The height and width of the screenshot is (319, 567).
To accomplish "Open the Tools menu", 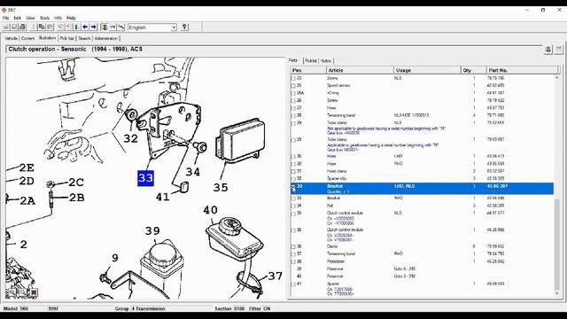I will tap(44, 18).
